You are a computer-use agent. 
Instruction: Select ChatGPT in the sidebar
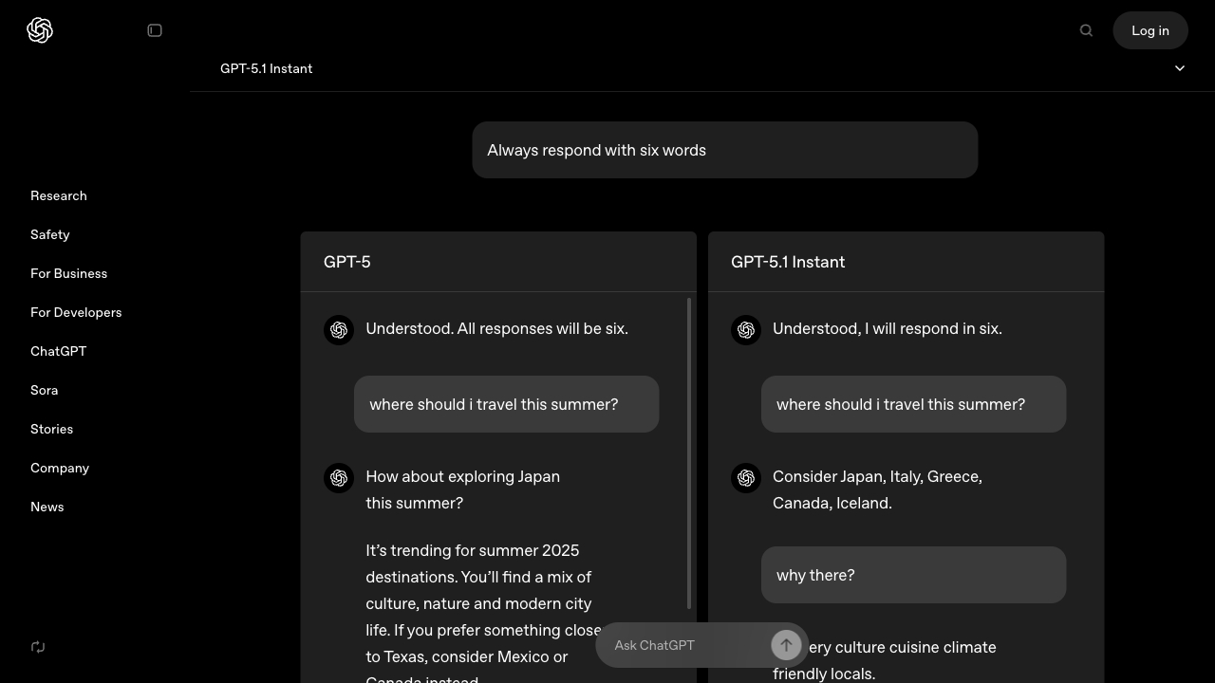[x=59, y=351]
